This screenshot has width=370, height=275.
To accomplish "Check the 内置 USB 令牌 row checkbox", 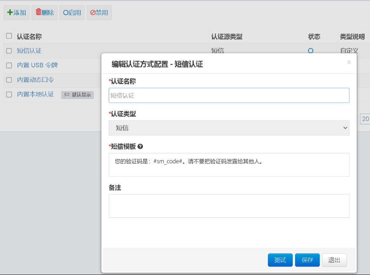I will 9,65.
